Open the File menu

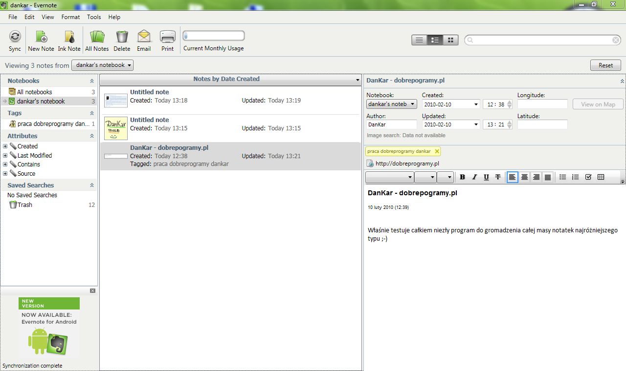(x=13, y=17)
